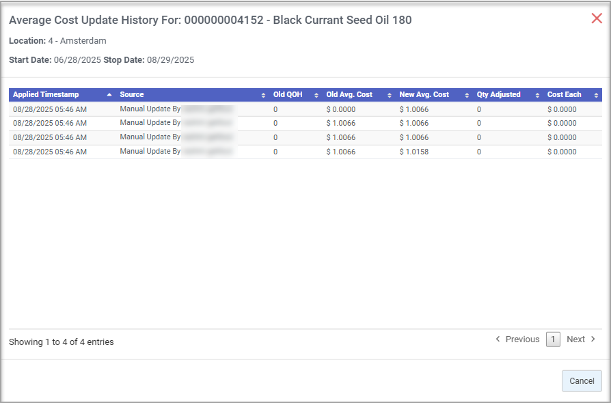Click sort arrows on Qty Adjusted column
Screen dimensions: 611x403
click(x=538, y=95)
